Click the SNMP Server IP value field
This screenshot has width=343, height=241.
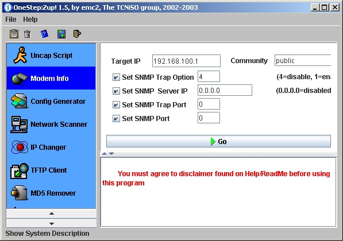click(x=225, y=90)
